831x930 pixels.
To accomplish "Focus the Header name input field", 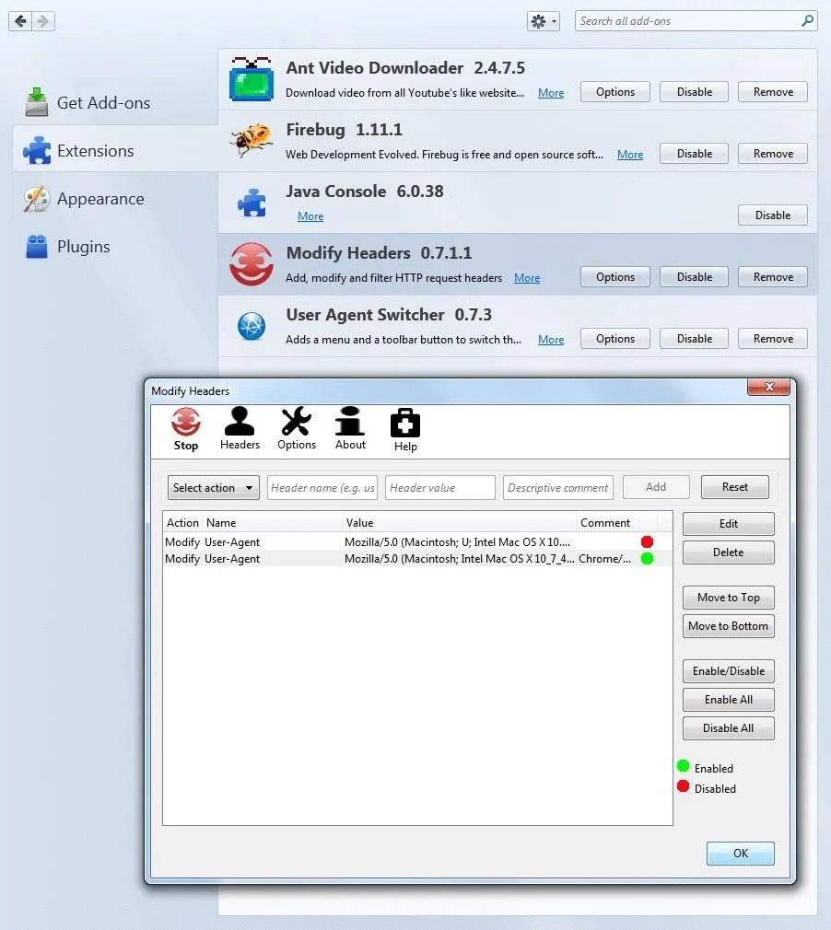I will click(x=322, y=487).
